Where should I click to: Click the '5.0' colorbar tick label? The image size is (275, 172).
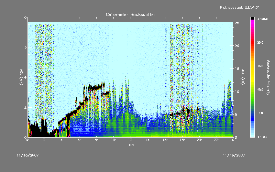coord(261,113)
